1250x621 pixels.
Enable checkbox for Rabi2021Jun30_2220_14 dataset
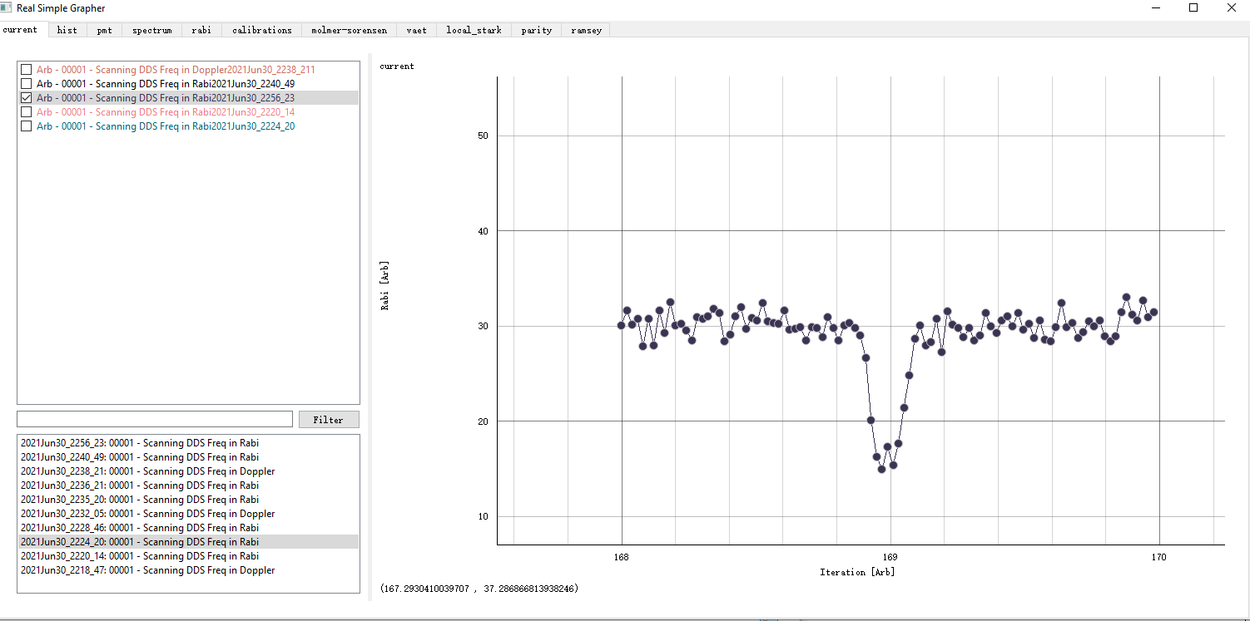tap(27, 112)
